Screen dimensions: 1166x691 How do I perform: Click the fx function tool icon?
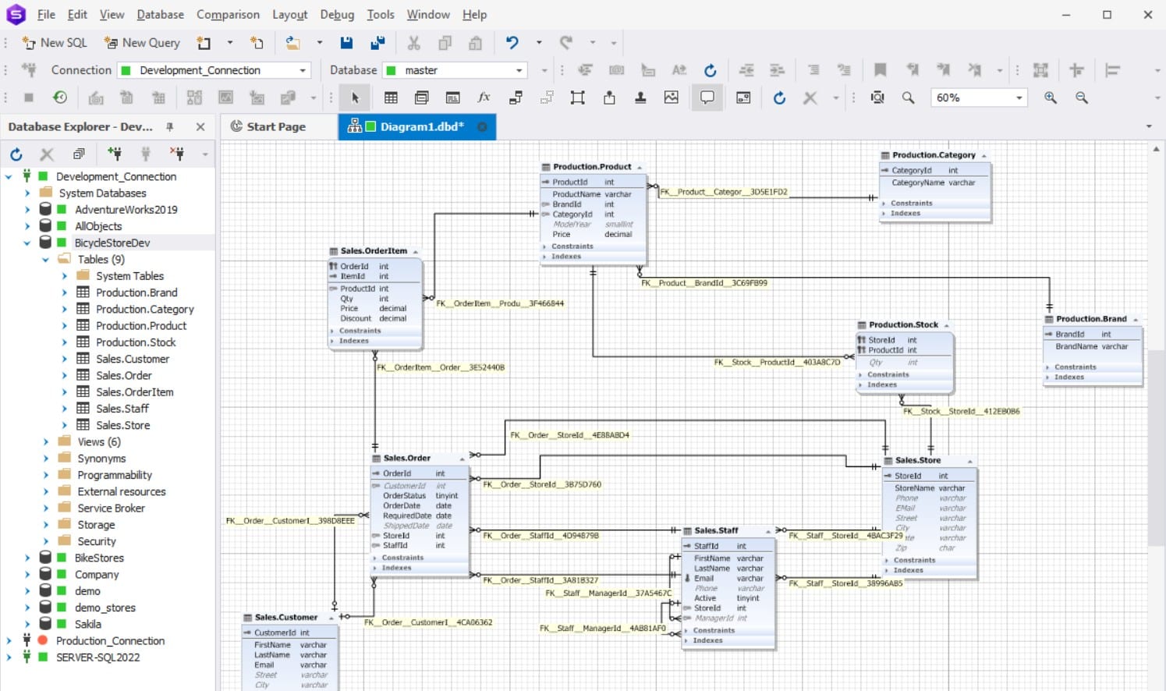[x=484, y=97]
